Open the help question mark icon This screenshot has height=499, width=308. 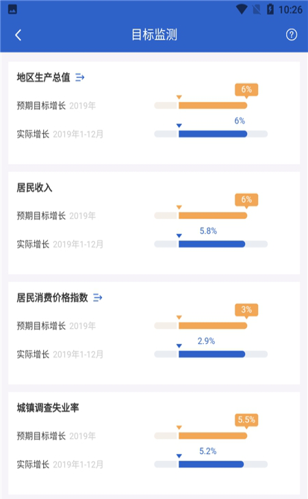coord(292,35)
